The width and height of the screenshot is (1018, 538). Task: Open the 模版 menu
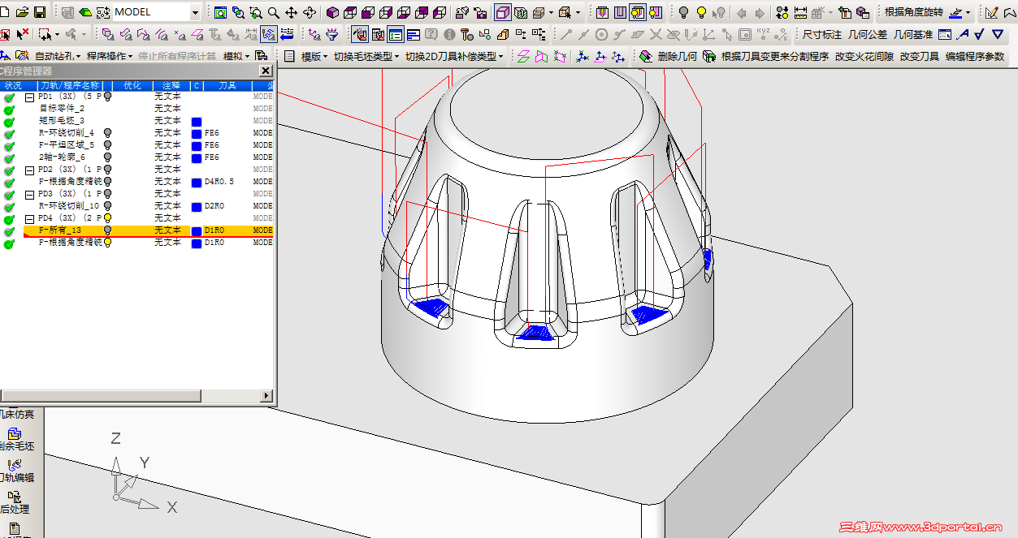(314, 56)
